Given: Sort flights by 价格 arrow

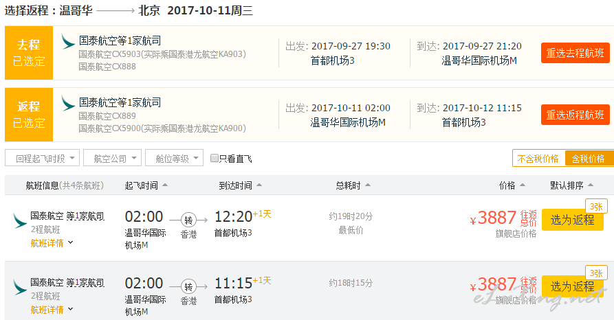Looking at the screenshot, I should tap(522, 185).
